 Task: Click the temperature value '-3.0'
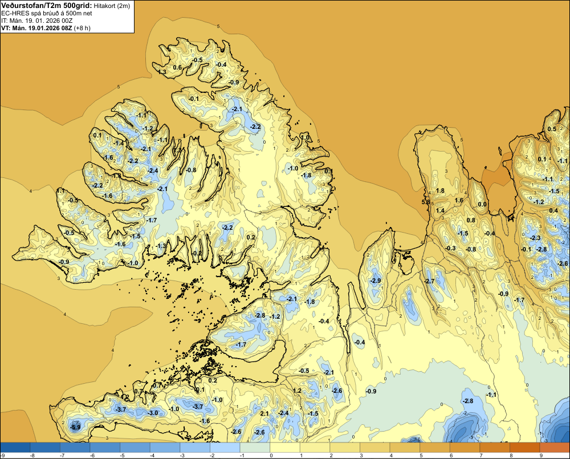[153, 413]
